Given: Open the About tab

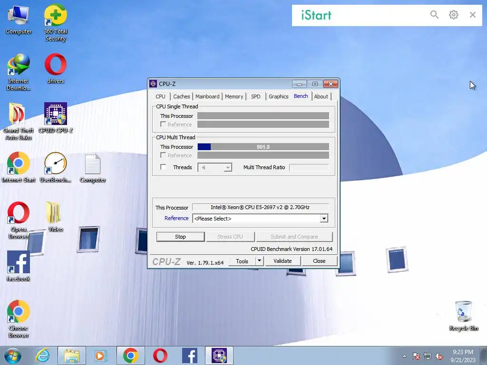Looking at the screenshot, I should [321, 96].
